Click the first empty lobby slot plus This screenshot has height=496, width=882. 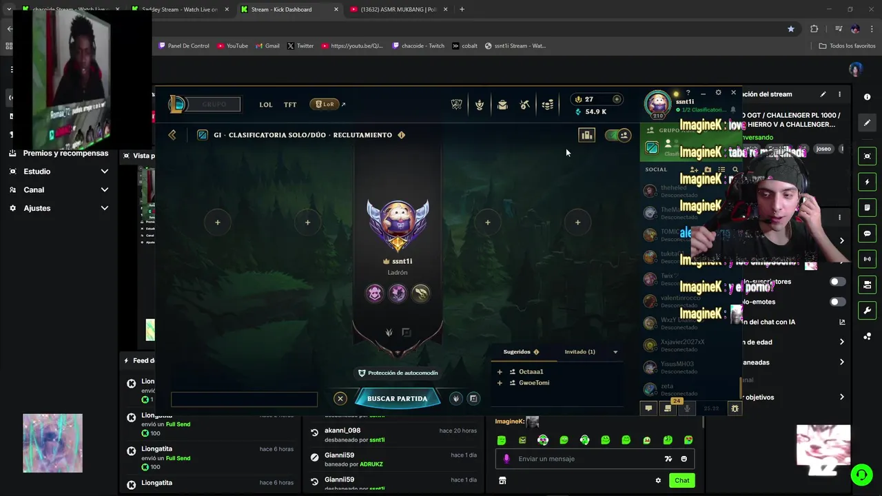[218, 223]
